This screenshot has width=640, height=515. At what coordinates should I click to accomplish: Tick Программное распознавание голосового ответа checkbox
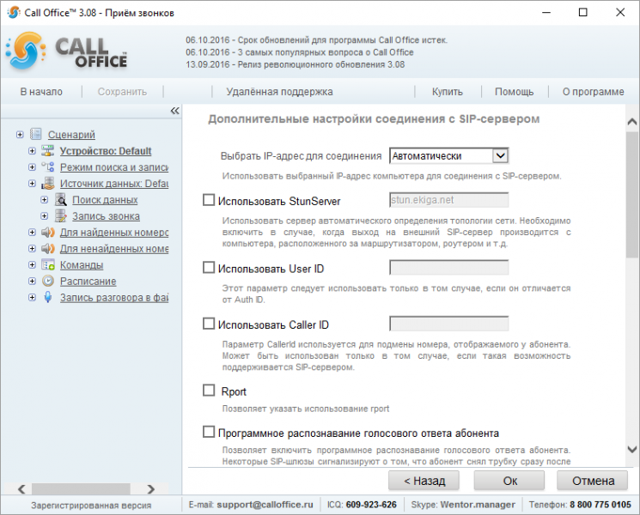coord(209,432)
